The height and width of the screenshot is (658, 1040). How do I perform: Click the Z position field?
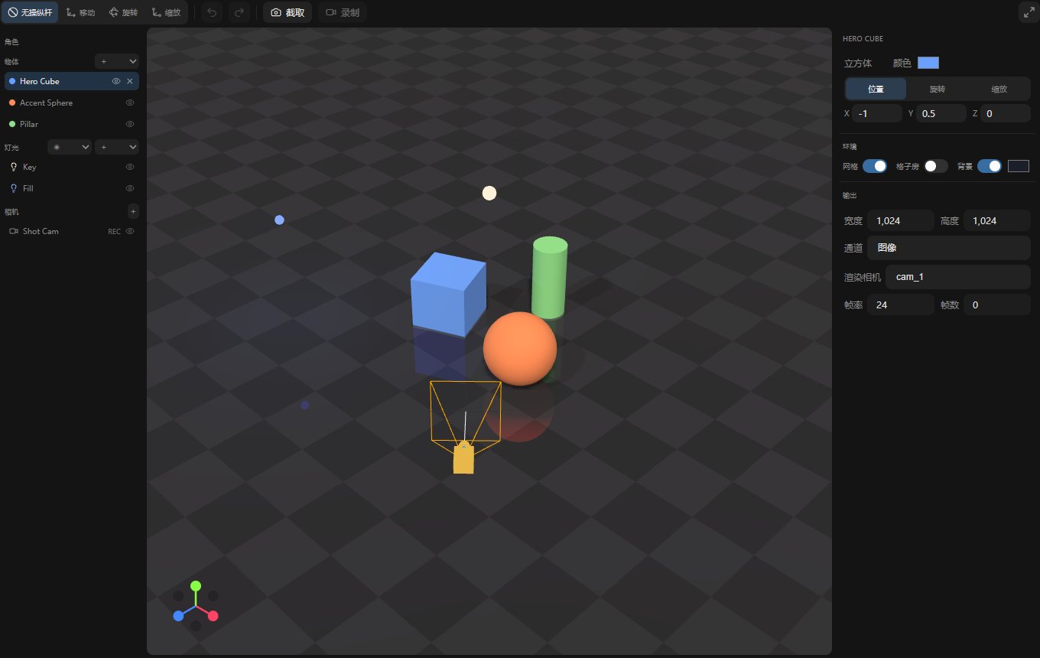(x=1006, y=113)
